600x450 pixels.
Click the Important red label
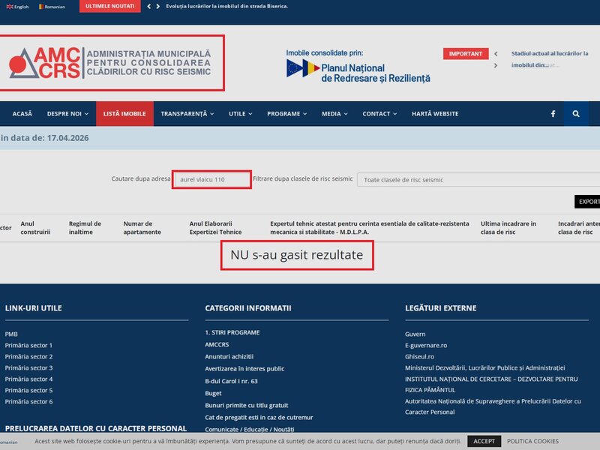(466, 53)
